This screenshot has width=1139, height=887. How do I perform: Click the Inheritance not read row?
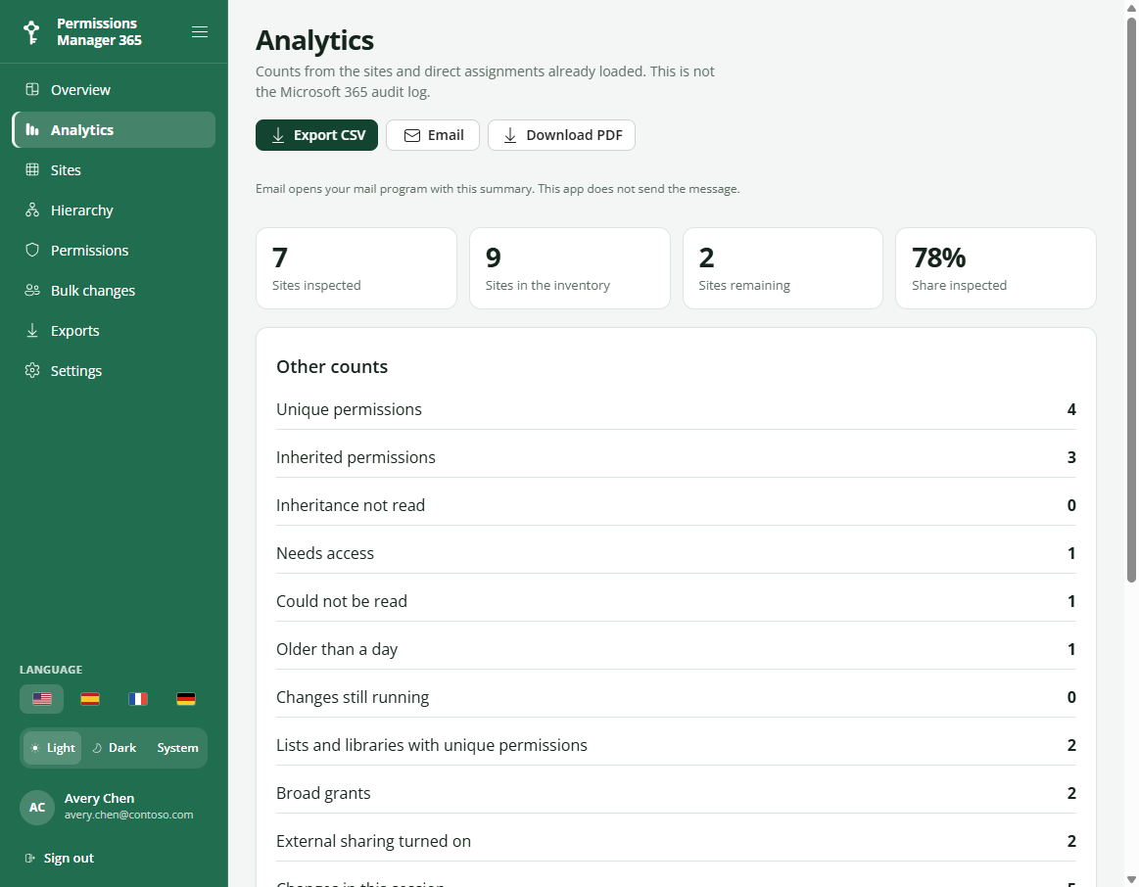pos(676,505)
